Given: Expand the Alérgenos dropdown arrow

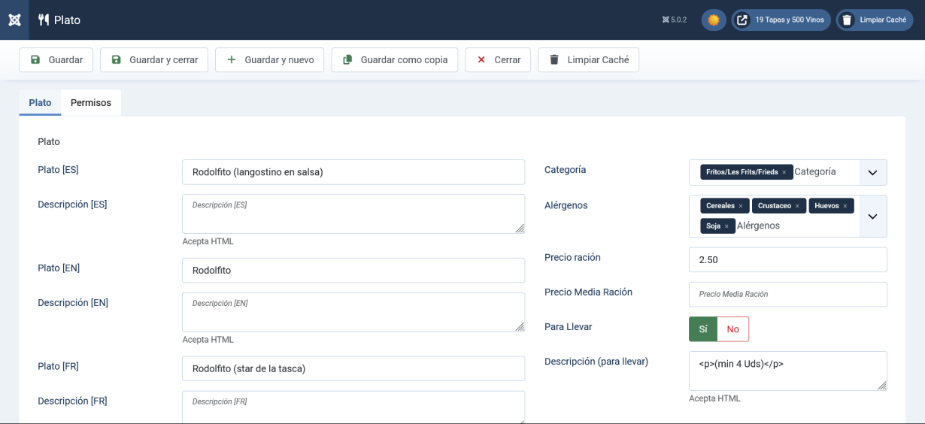Looking at the screenshot, I should click(872, 217).
